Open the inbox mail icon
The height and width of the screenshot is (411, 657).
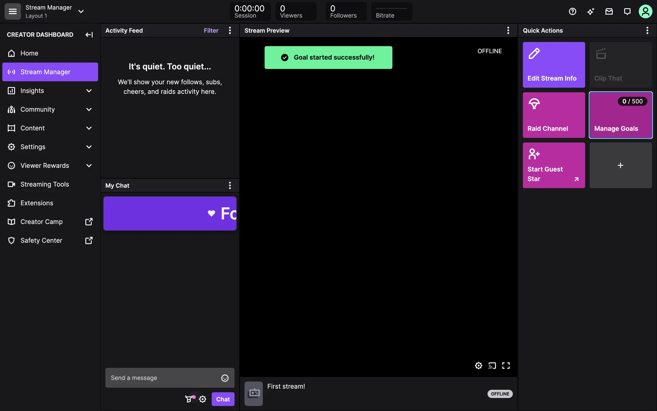(x=609, y=12)
